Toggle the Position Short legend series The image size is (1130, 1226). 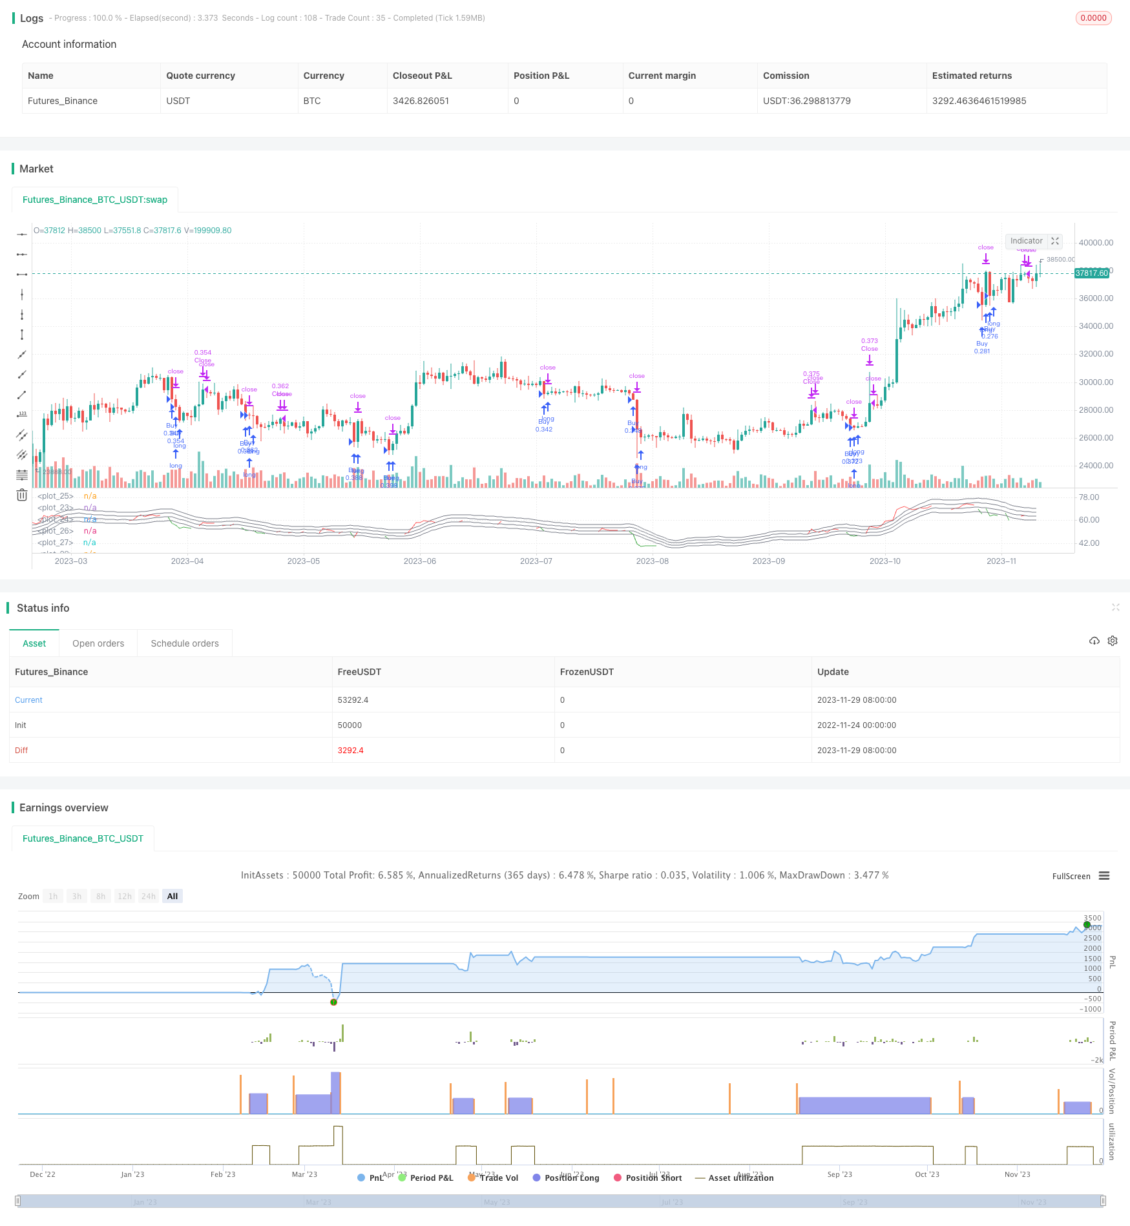click(x=648, y=1178)
